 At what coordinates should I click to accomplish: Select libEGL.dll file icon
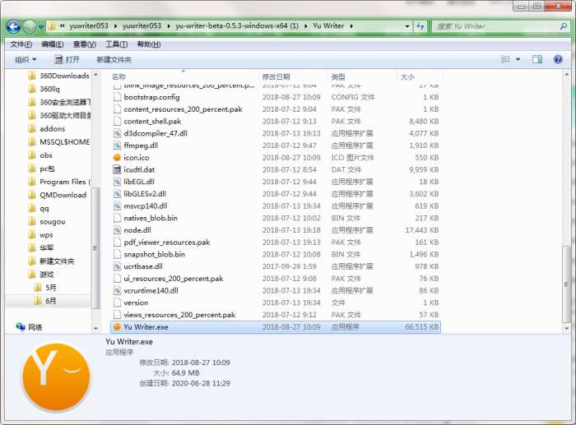pos(117,182)
